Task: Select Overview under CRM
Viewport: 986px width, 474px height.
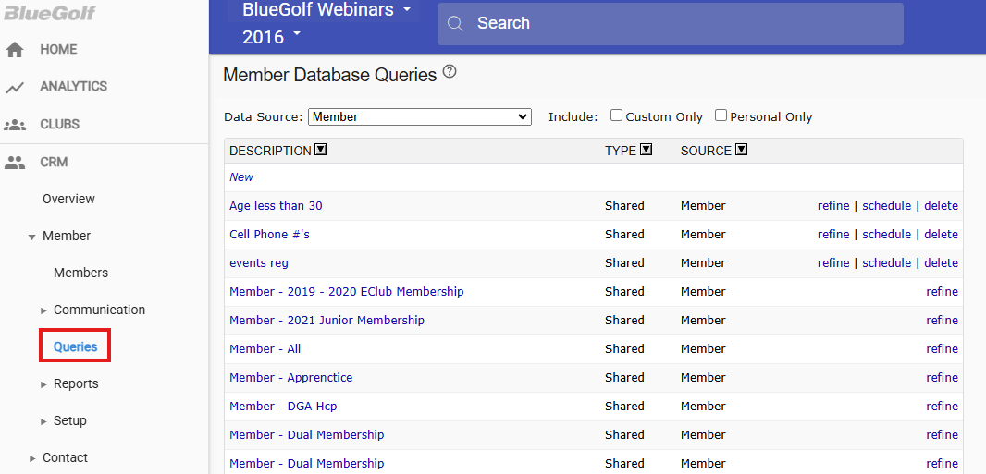Action: point(68,199)
